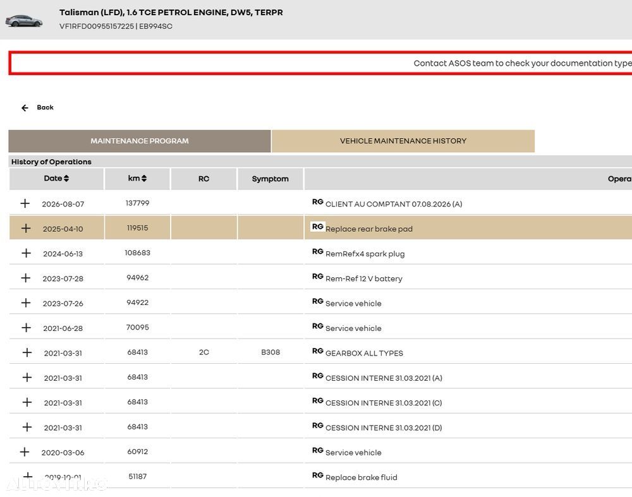Expand the 2026-08-07 operation row

tap(25, 203)
